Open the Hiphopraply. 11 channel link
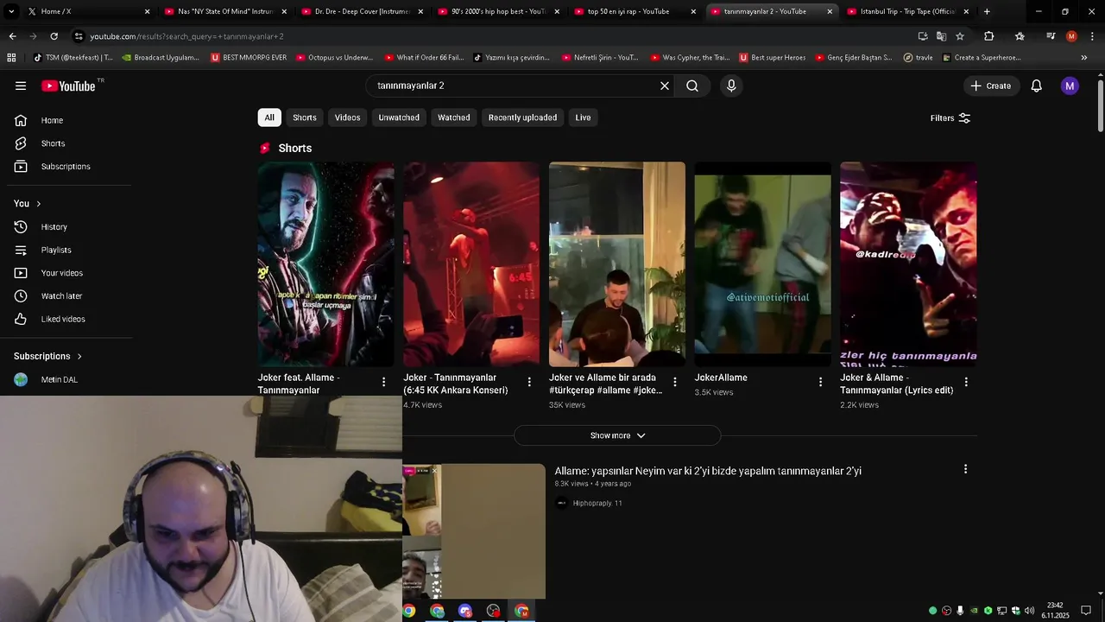The image size is (1105, 622). tap(597, 504)
